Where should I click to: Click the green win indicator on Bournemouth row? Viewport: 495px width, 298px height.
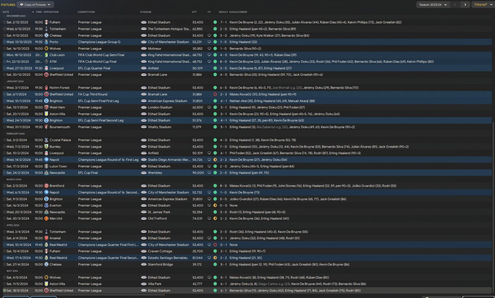tap(215, 127)
